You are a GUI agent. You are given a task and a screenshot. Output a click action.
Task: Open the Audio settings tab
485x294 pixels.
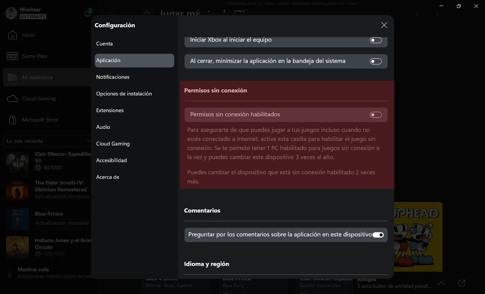tap(135, 127)
